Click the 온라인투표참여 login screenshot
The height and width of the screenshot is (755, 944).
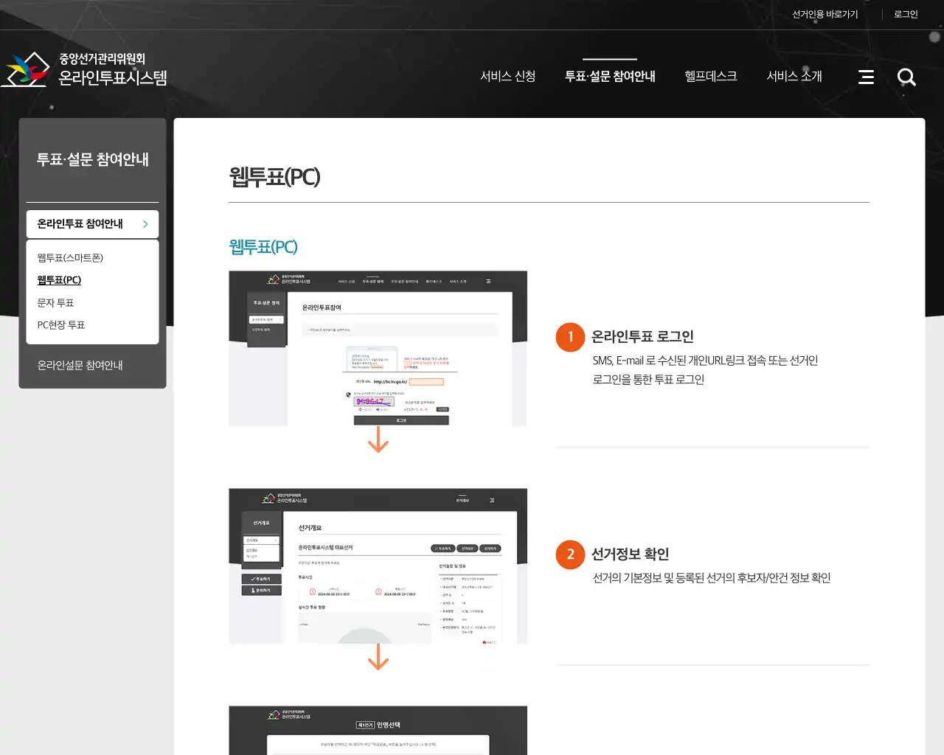coord(378,347)
